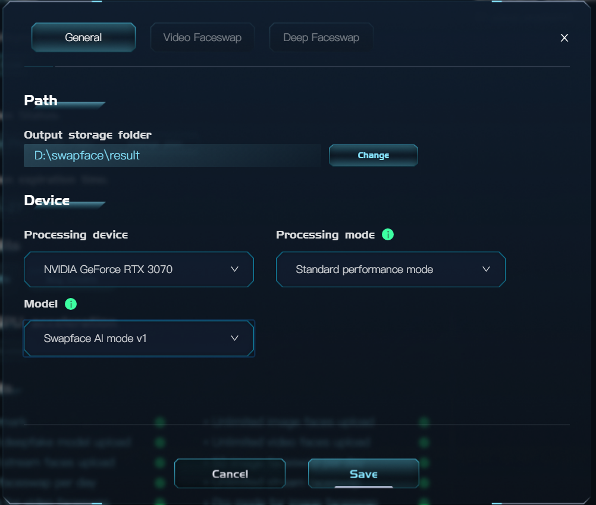Click the X to close the settings dialog
The image size is (596, 505).
(x=564, y=37)
